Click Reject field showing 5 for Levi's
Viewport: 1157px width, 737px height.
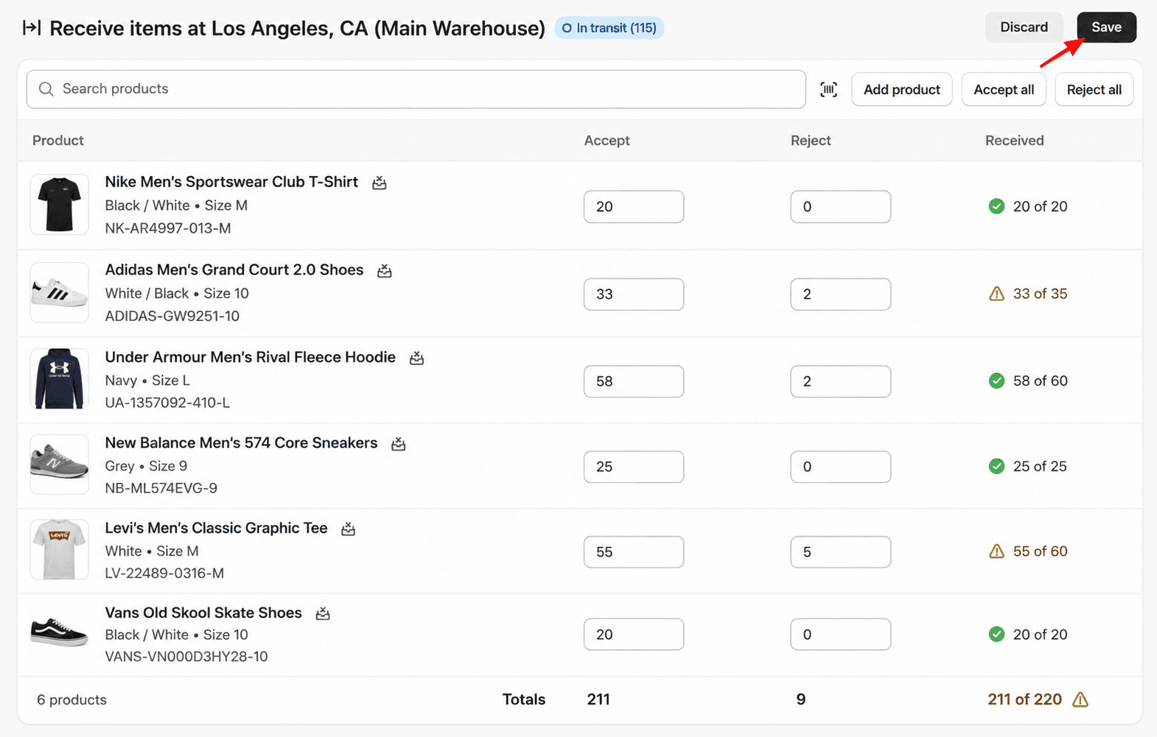(x=840, y=552)
